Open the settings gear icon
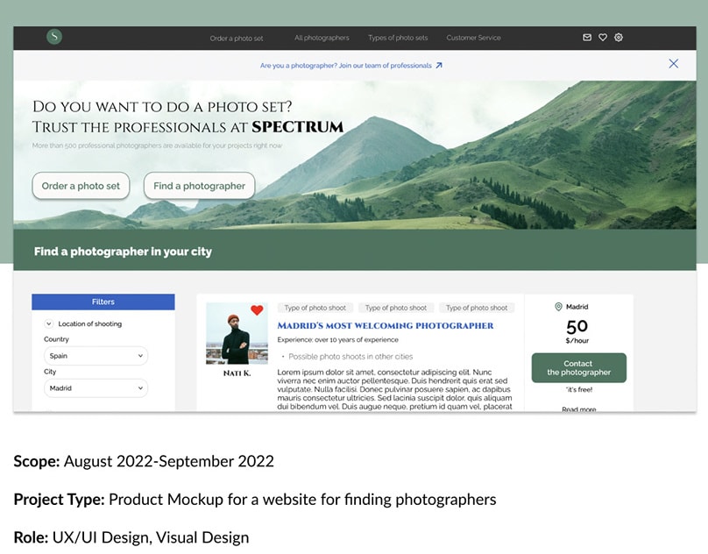 (x=619, y=37)
